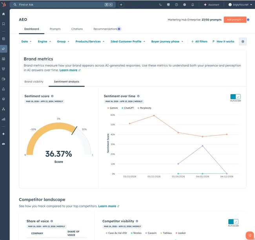Click Gemini data point at 03/22/2026
Viewport: 255px width, 240px height.
pyautogui.click(x=154, y=115)
